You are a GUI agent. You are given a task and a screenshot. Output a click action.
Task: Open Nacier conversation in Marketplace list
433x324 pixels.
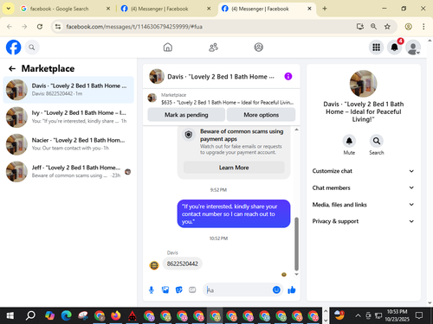[68, 144]
